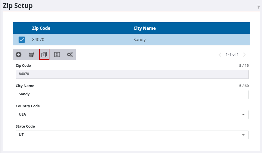Select the Sandy cell in table
This screenshot has height=153, width=262.
140,40
